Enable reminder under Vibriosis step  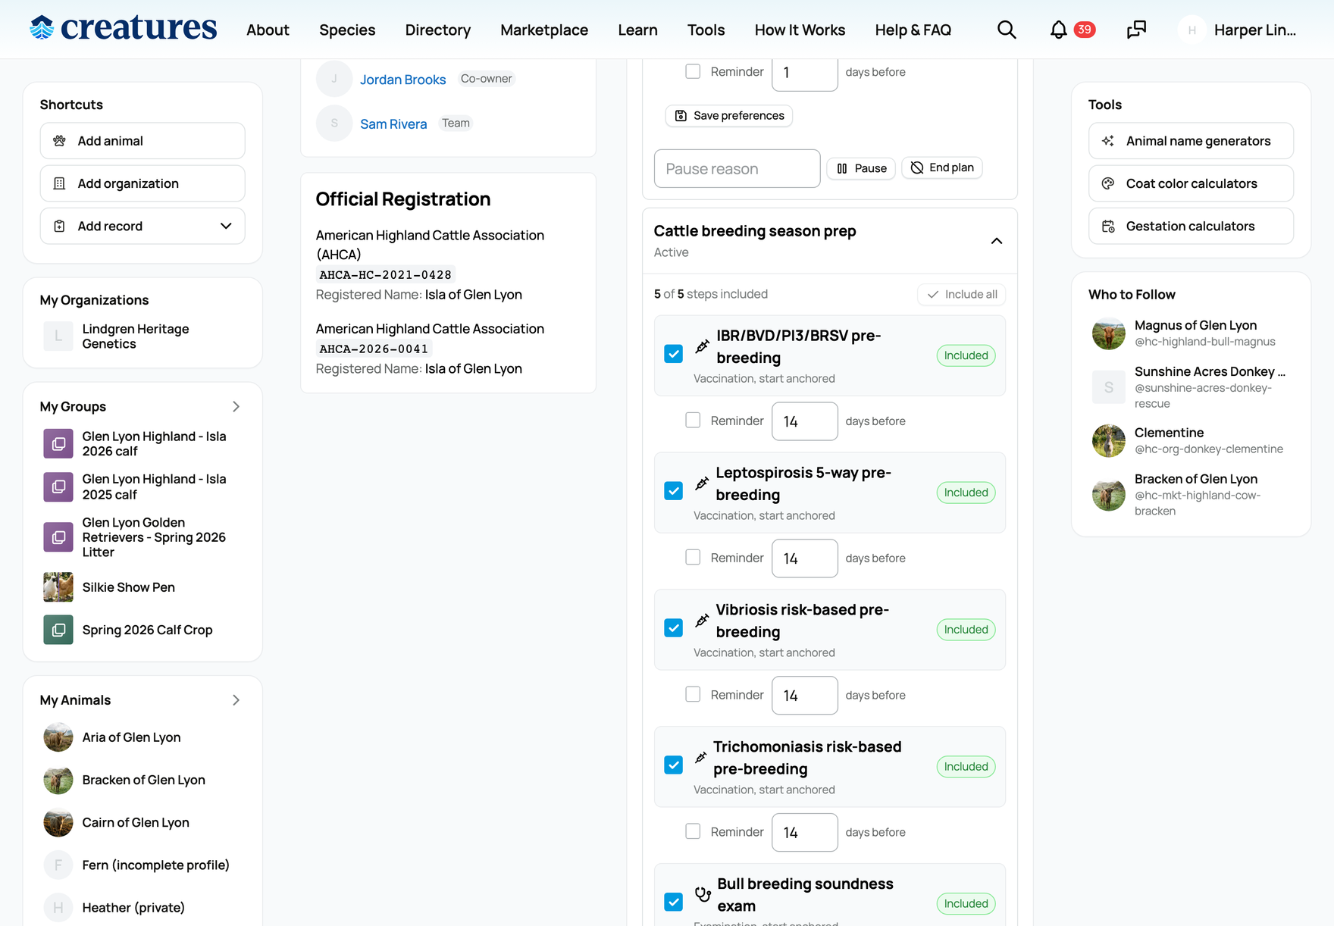click(x=693, y=695)
